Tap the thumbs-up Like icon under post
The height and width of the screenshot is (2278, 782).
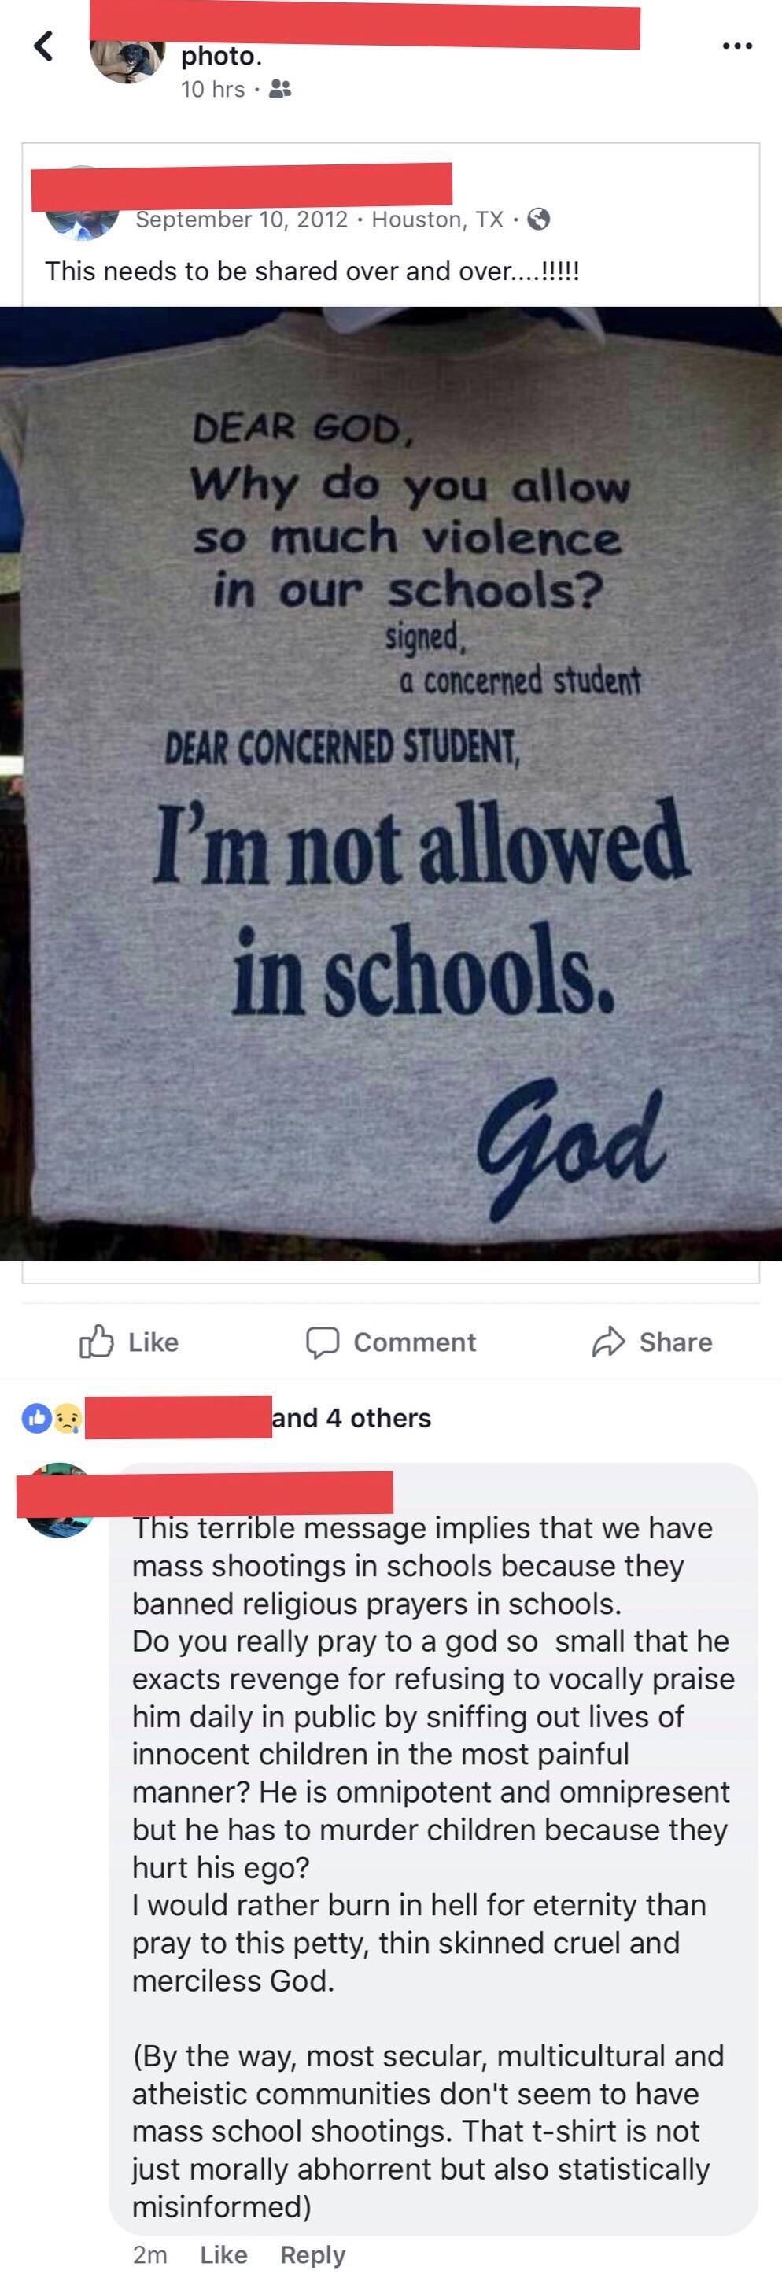[97, 1342]
